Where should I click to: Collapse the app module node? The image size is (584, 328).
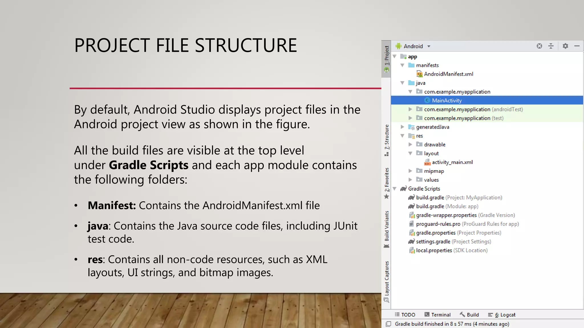pos(395,56)
